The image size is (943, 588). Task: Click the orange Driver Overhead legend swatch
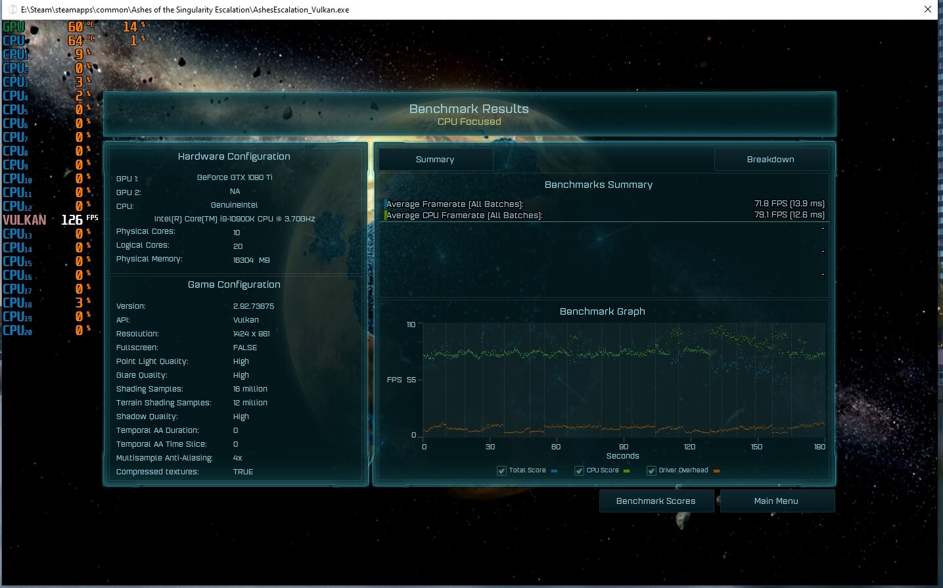[716, 471]
